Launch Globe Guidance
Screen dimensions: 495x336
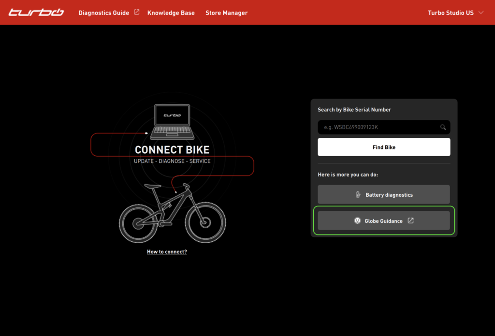coord(383,221)
